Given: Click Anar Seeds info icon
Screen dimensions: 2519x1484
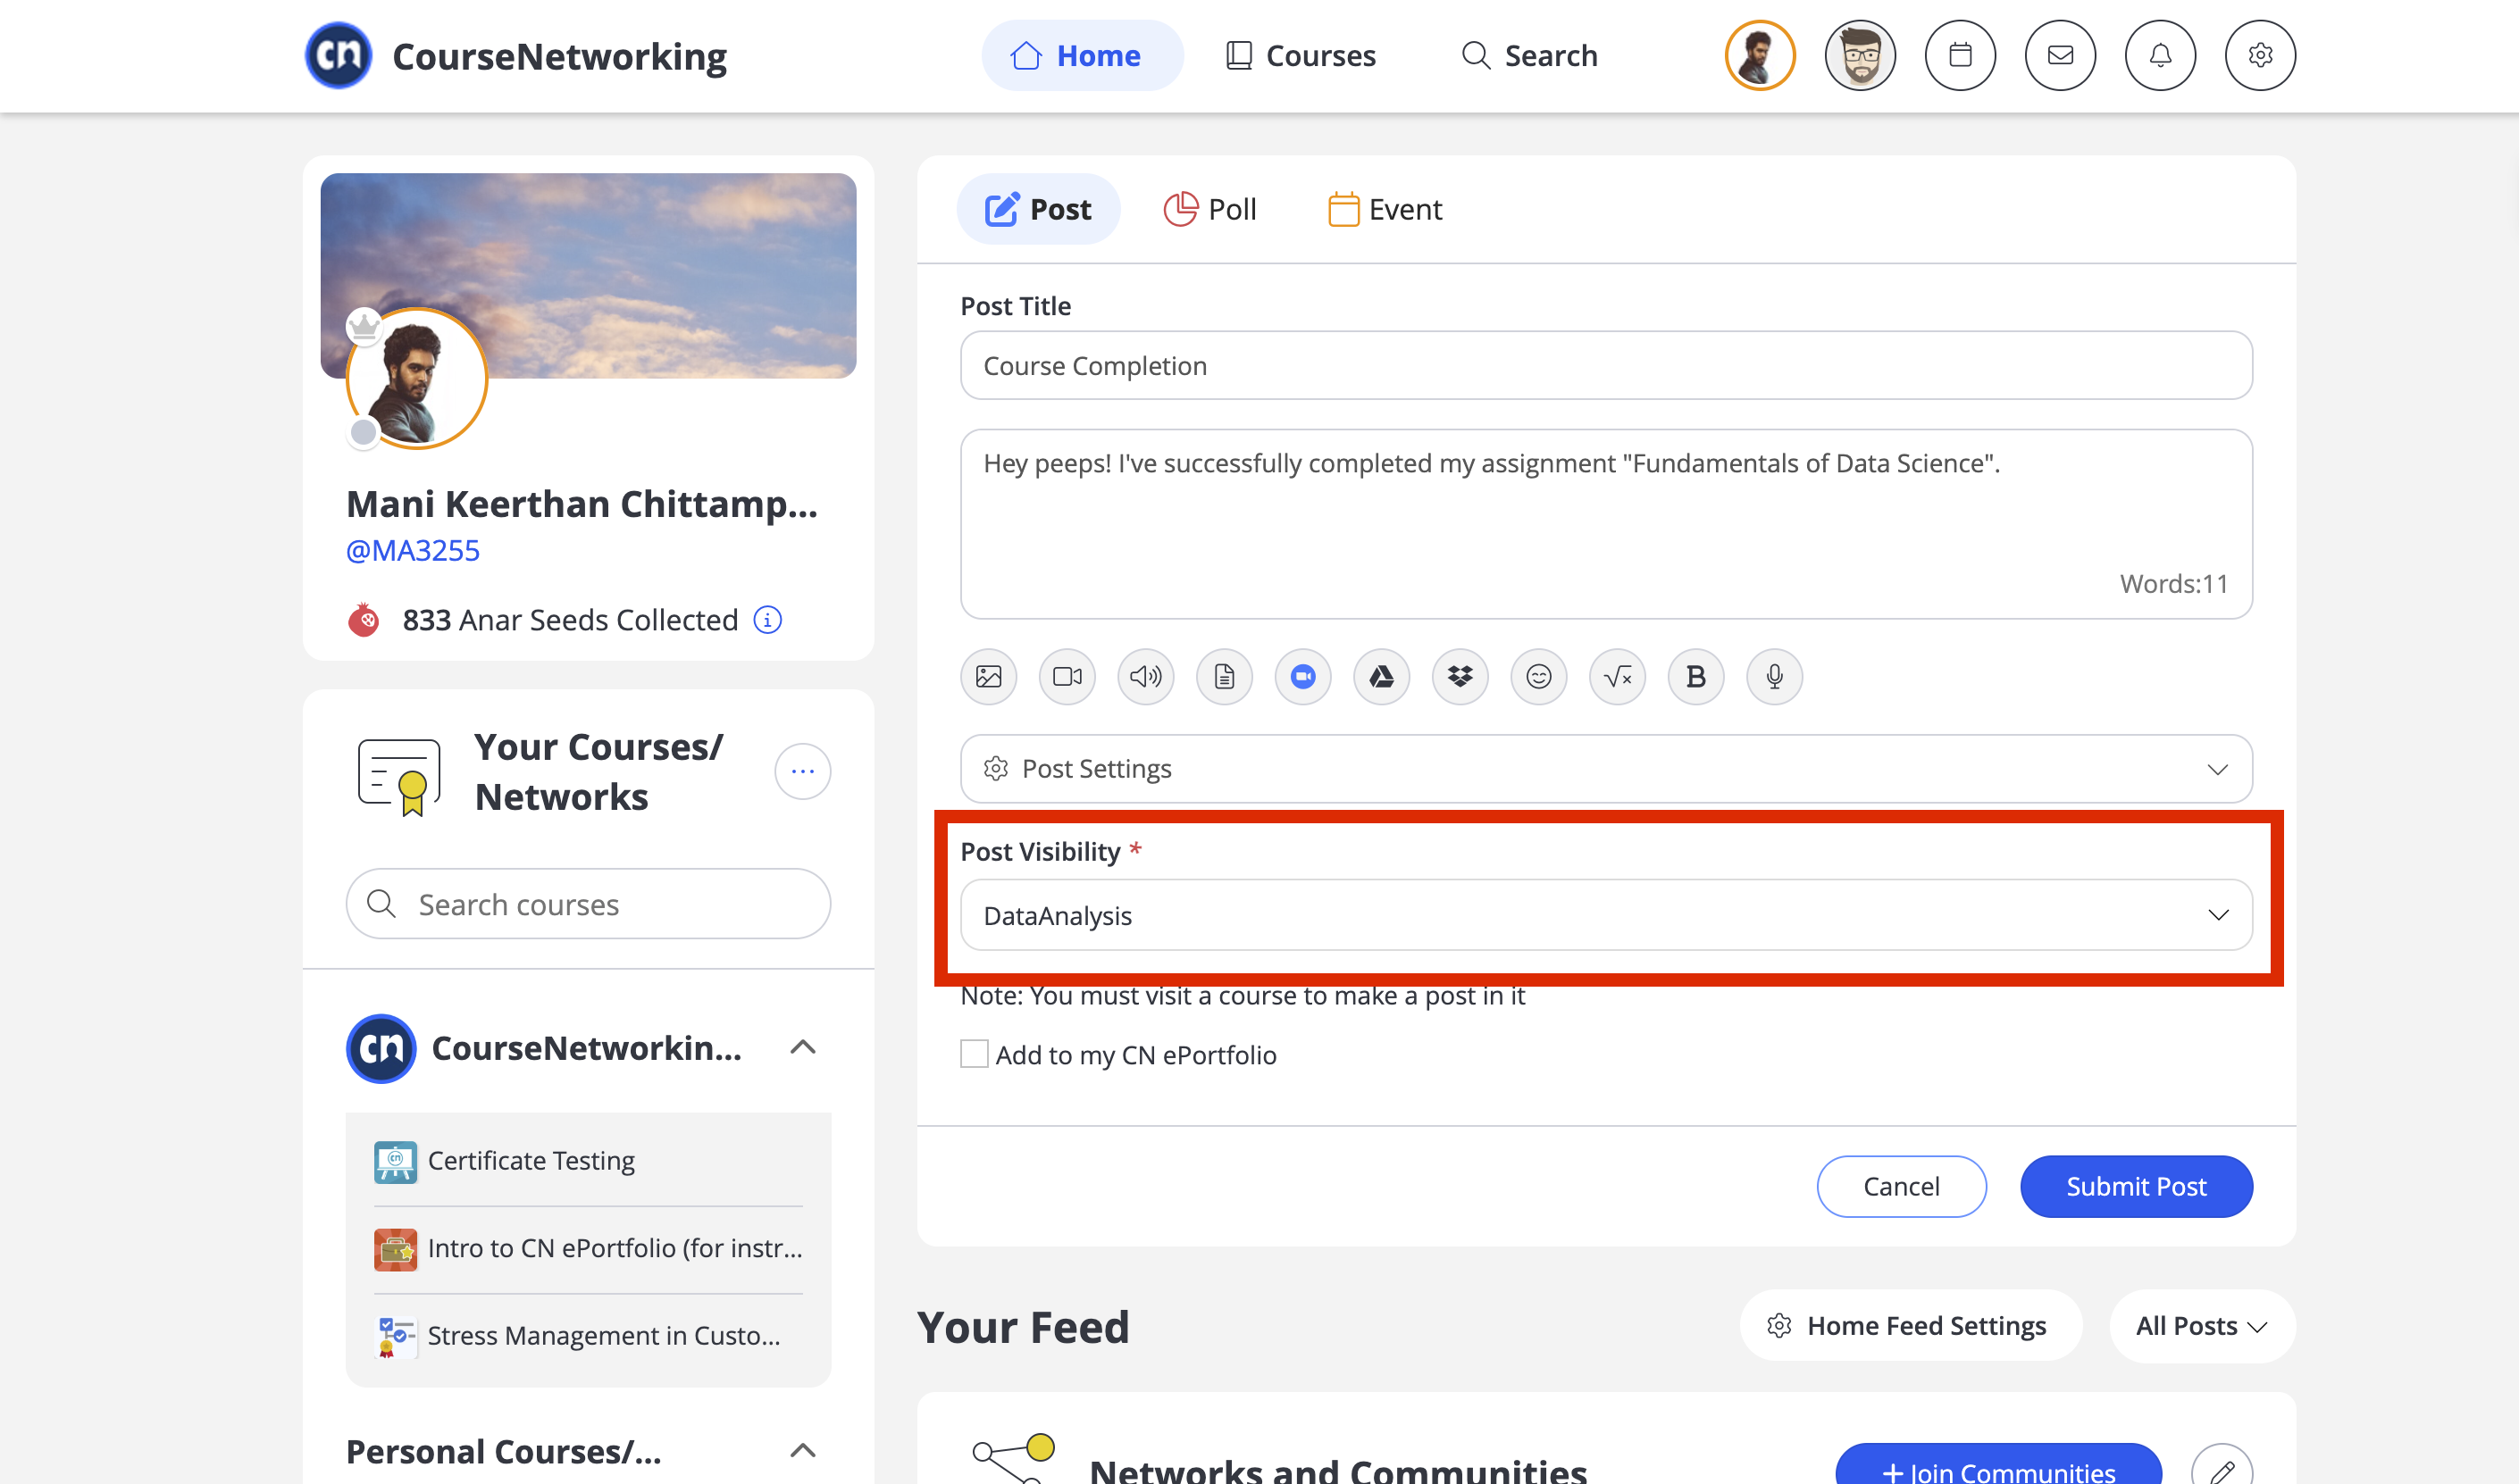Looking at the screenshot, I should [767, 620].
